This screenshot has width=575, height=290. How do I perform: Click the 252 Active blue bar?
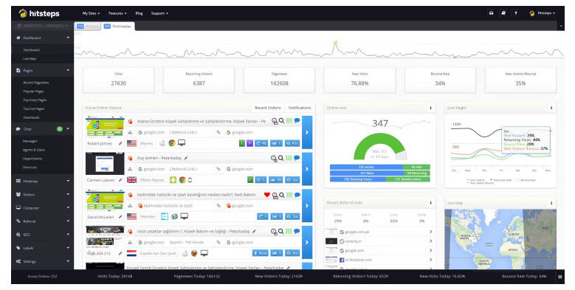click(366, 167)
